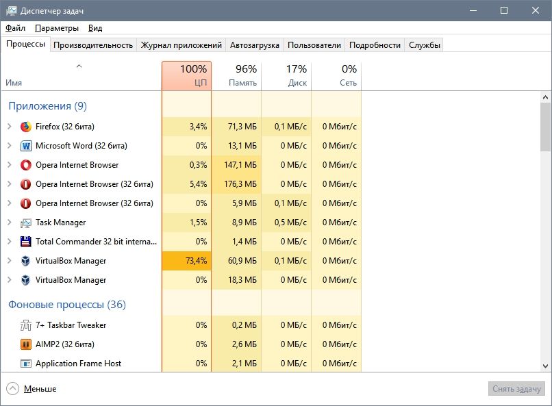The height and width of the screenshot is (406, 552).
Task: Expand the Firefox process group
Action: tap(9, 127)
